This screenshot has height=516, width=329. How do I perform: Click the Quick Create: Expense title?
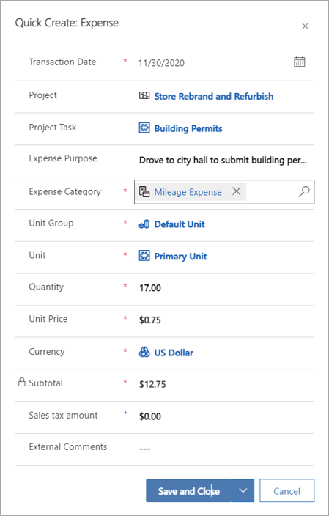67,23
